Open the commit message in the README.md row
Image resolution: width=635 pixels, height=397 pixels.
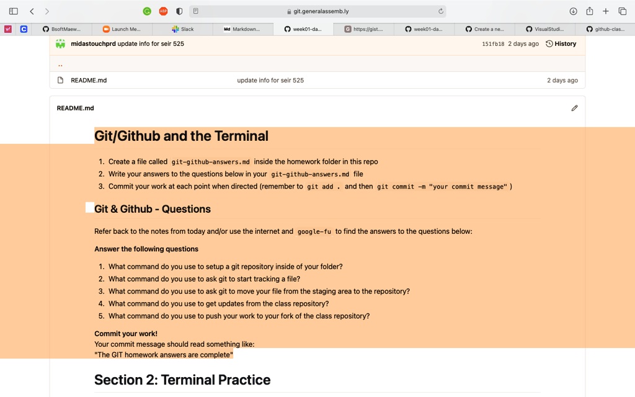point(270,80)
